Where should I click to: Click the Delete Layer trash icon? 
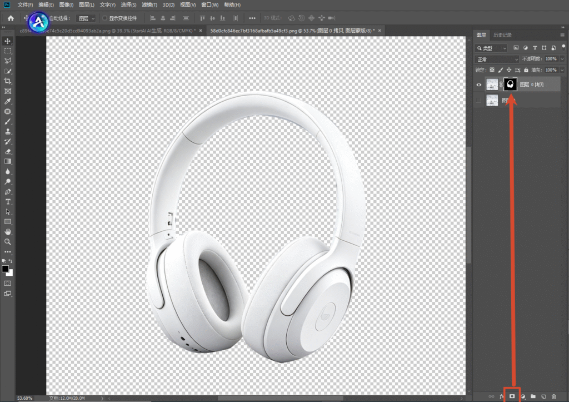(x=554, y=396)
